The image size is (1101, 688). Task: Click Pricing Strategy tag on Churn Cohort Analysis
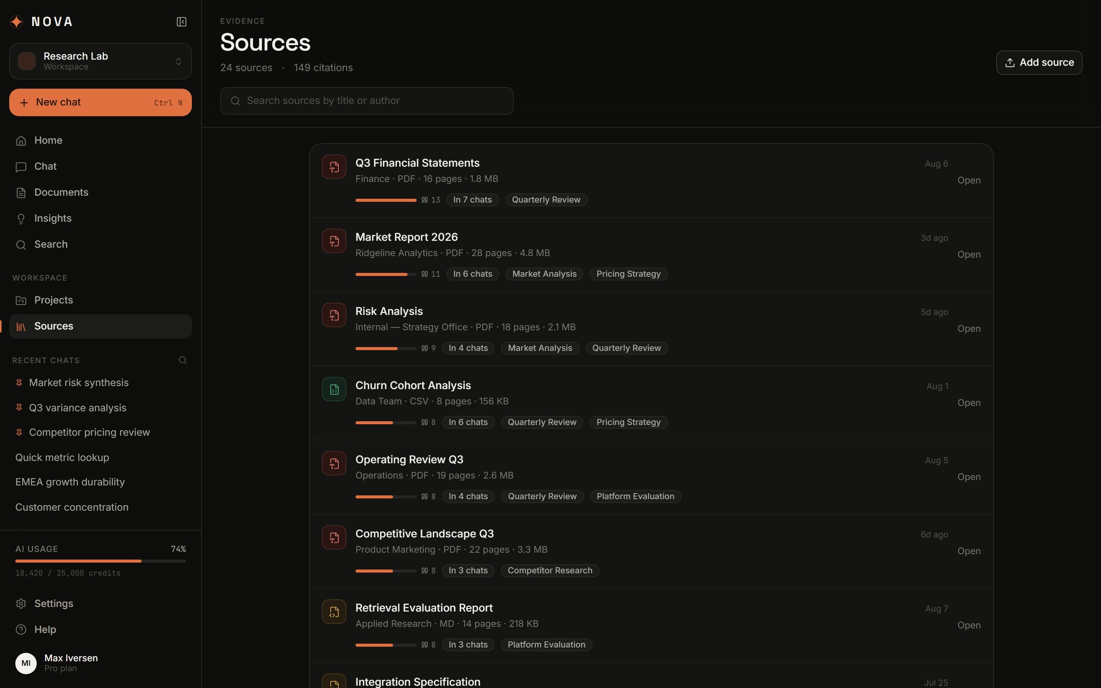[628, 422]
